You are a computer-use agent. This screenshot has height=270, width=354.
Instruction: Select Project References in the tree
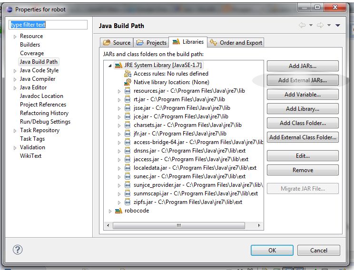tap(43, 105)
